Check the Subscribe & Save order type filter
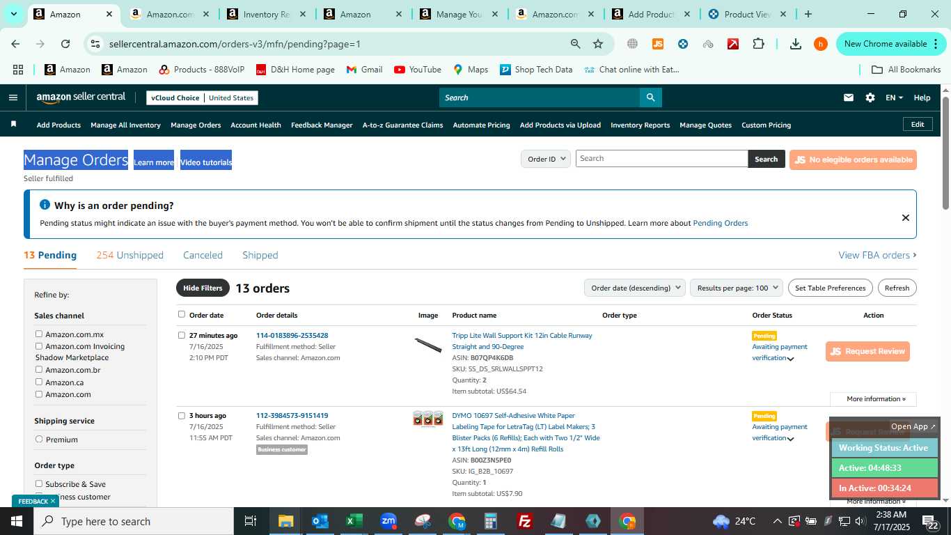 [x=39, y=483]
